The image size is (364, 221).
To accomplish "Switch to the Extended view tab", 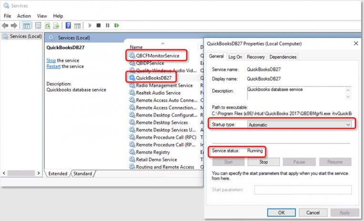I will pos(58,173).
